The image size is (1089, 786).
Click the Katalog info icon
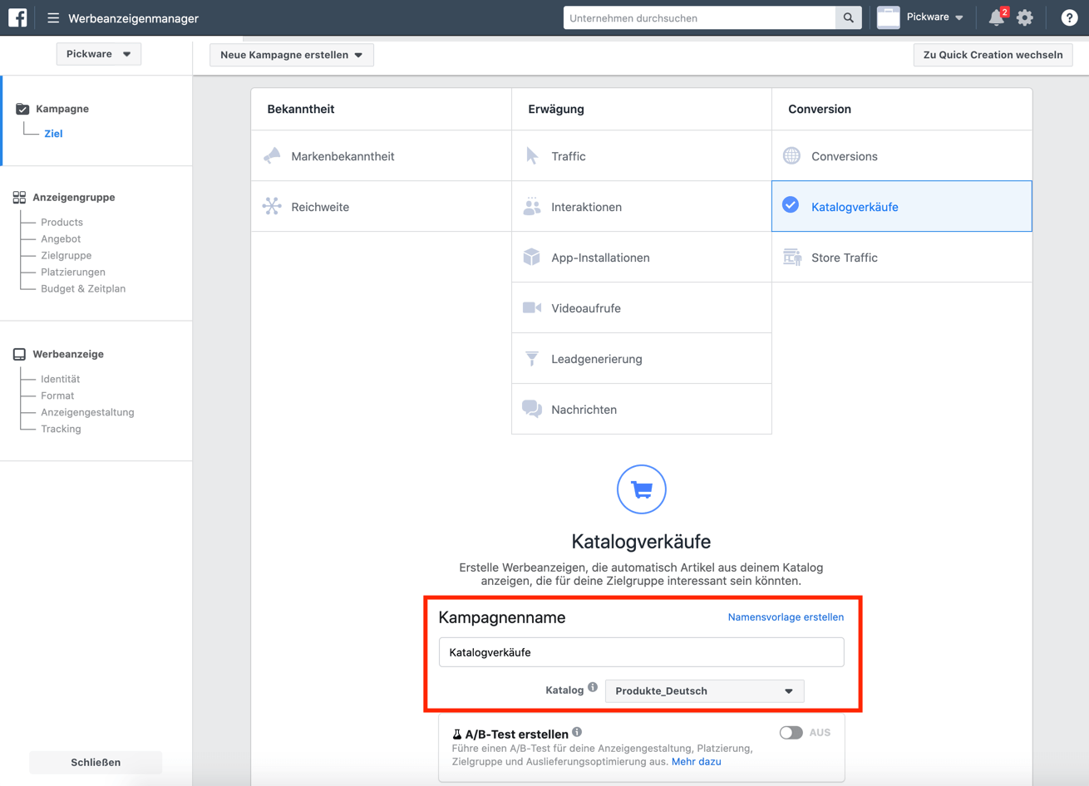pyautogui.click(x=593, y=687)
